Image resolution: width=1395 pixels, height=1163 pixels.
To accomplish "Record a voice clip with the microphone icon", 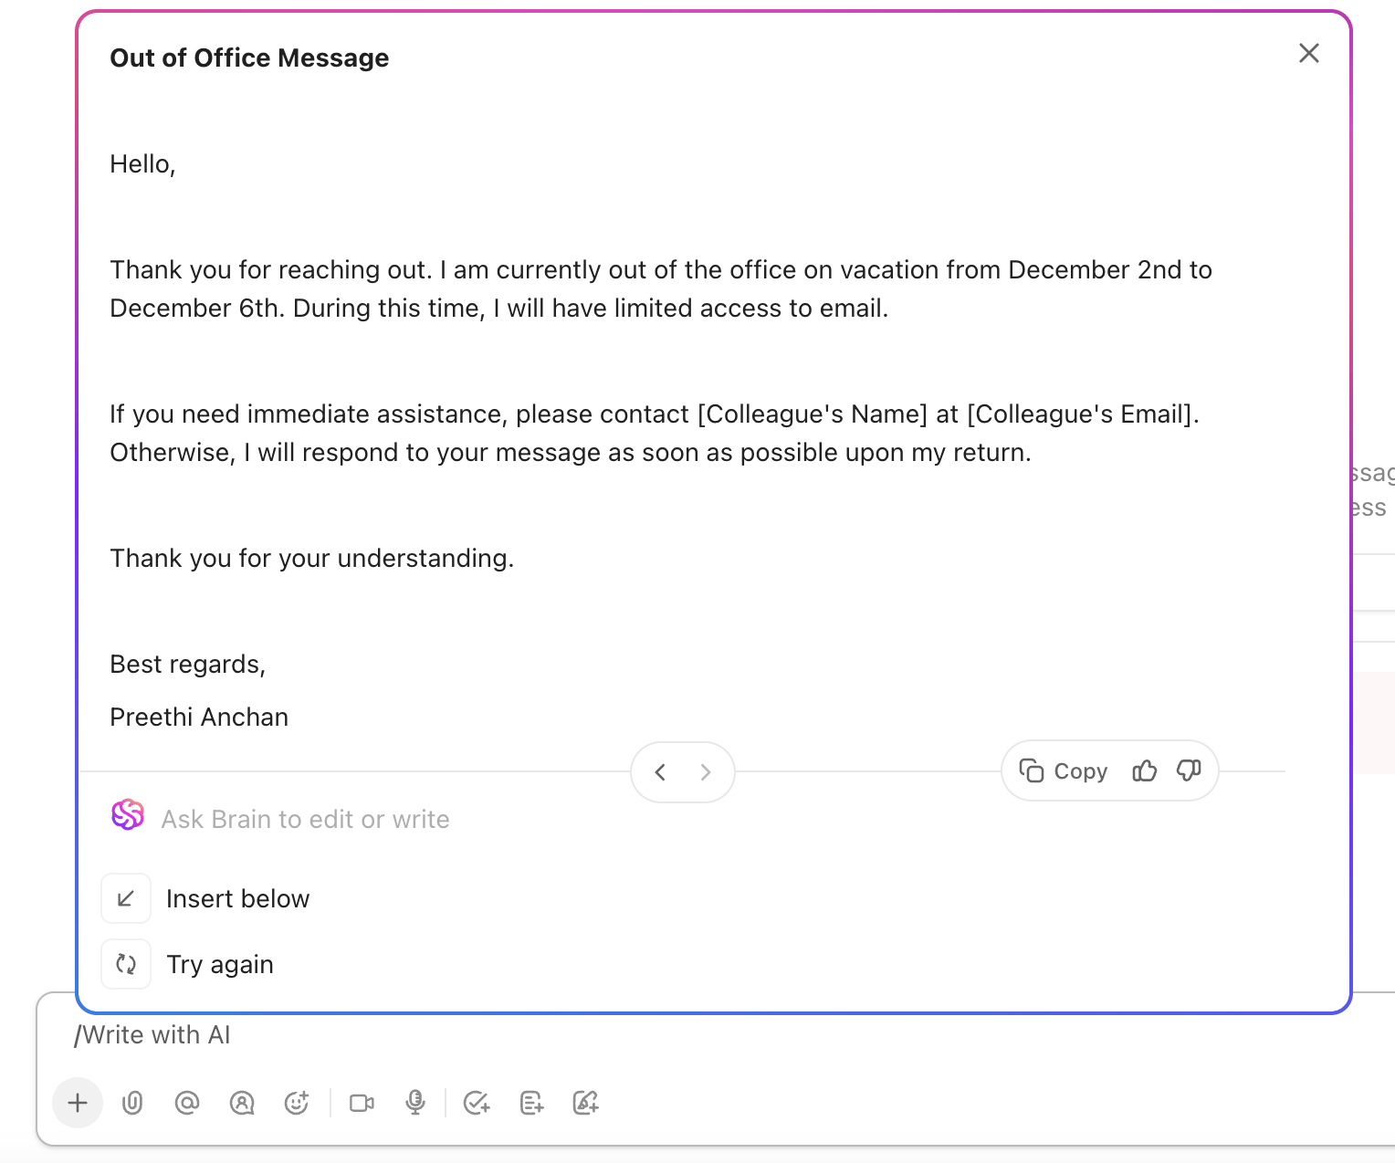I will (x=415, y=1103).
